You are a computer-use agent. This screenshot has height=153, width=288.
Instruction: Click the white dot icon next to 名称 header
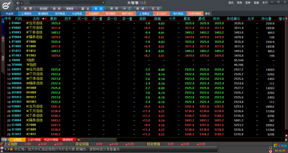tap(43, 19)
